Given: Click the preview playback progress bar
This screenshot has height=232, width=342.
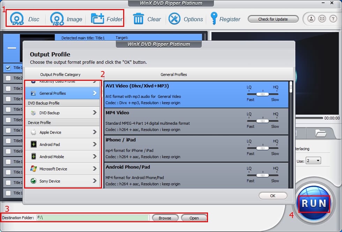Looking at the screenshot, I should pos(309,118).
